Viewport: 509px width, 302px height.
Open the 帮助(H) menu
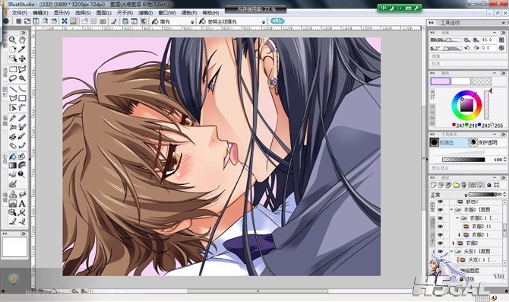pos(210,13)
